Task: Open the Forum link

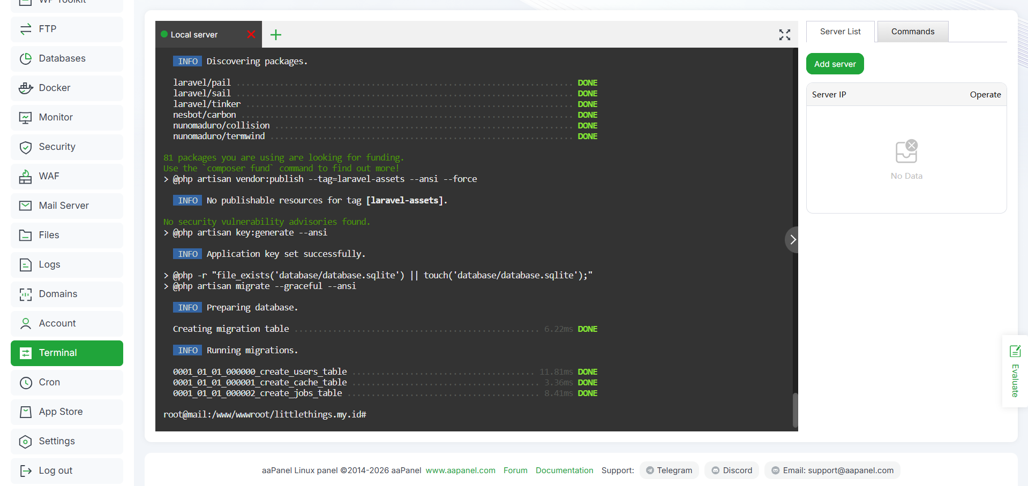Action: coord(515,470)
